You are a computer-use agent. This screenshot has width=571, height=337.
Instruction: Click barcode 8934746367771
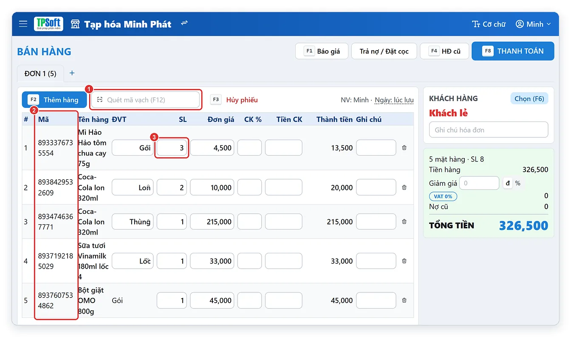(55, 221)
